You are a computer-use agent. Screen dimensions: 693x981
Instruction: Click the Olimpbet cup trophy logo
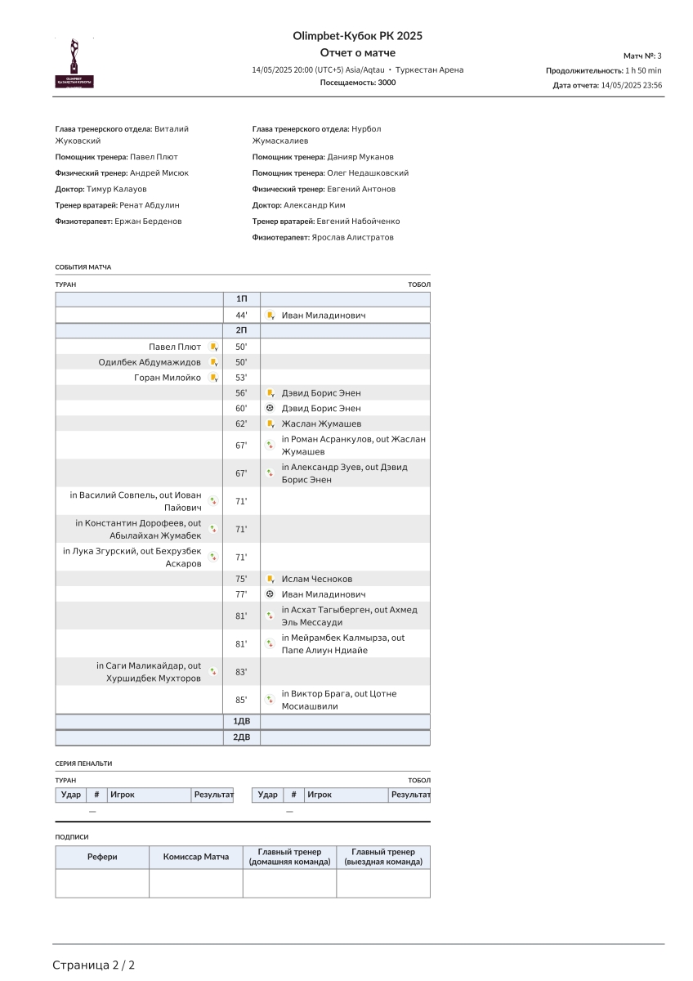[x=74, y=63]
